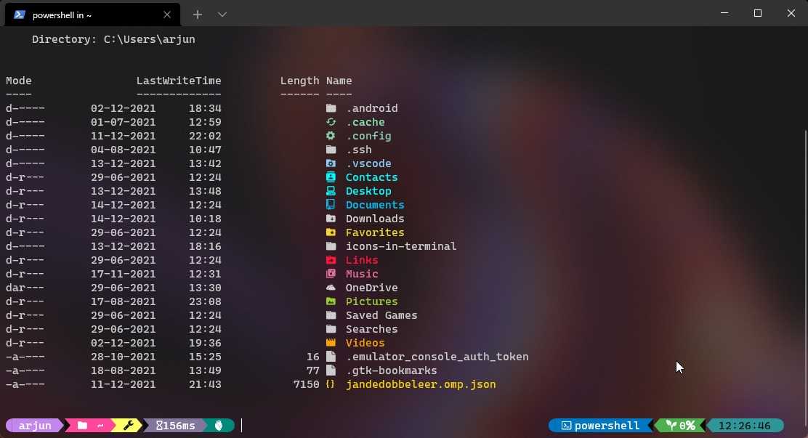Click the 7150 length value

point(306,384)
